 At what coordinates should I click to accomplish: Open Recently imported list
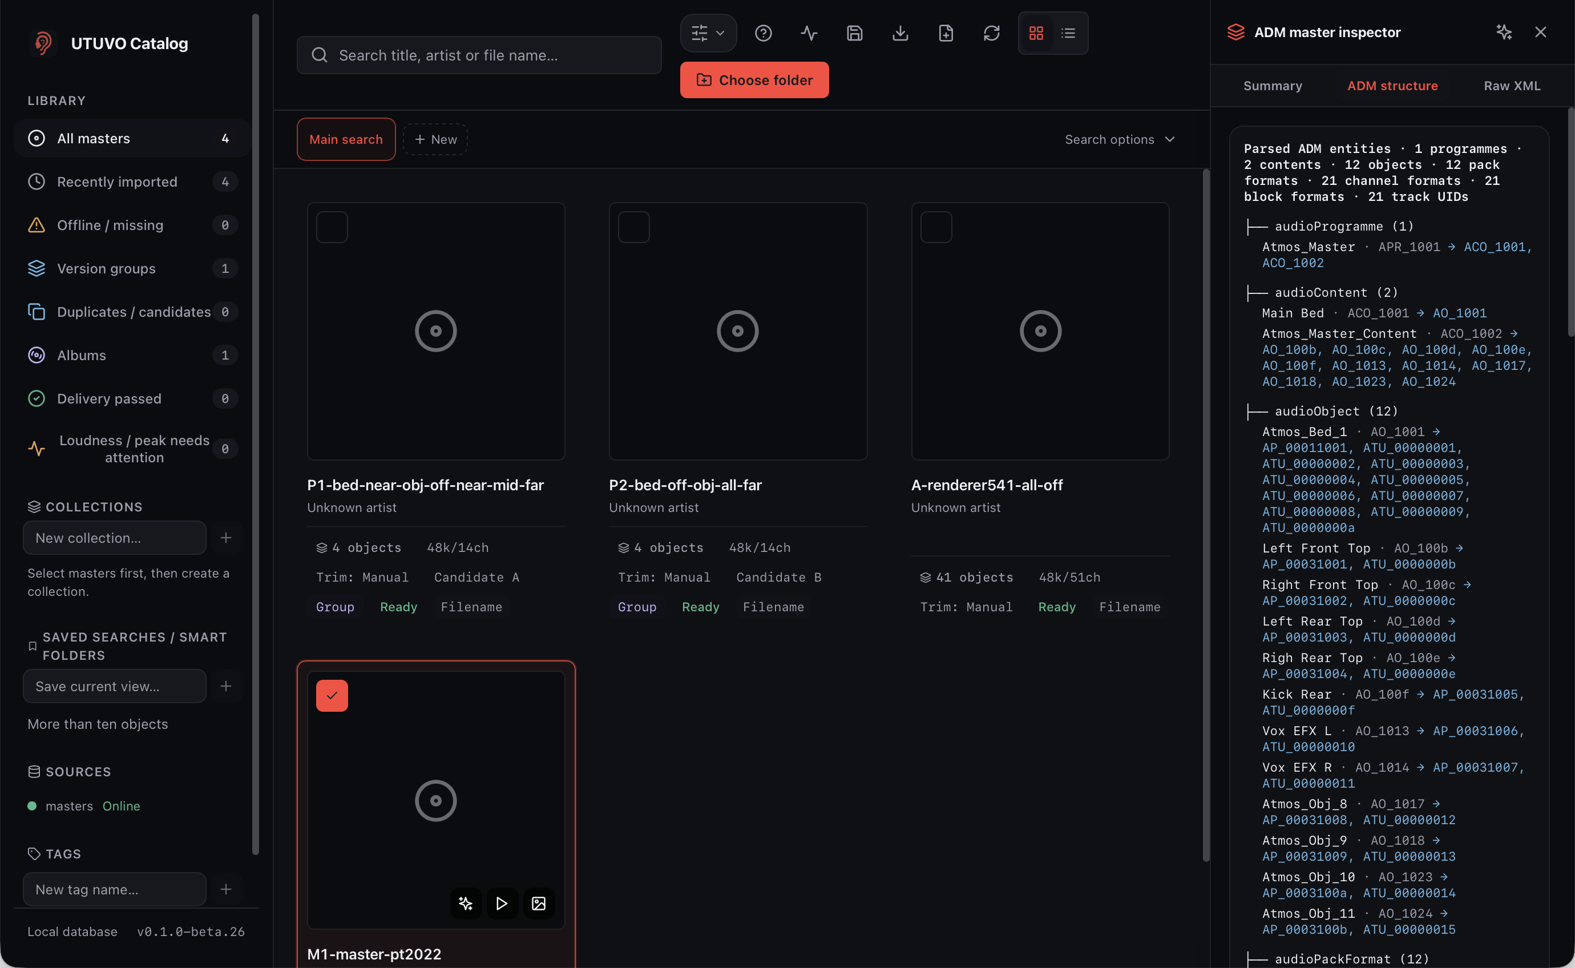tap(132, 182)
